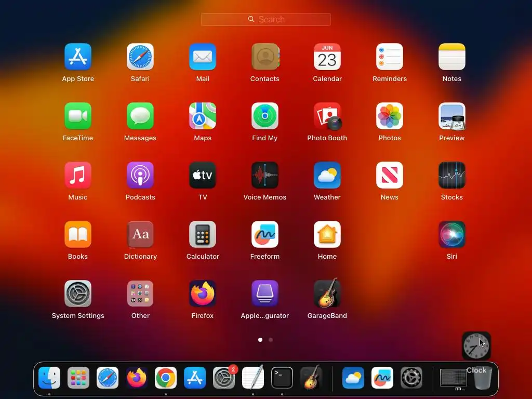Open the Books app
Image resolution: width=532 pixels, height=399 pixels.
pyautogui.click(x=78, y=234)
